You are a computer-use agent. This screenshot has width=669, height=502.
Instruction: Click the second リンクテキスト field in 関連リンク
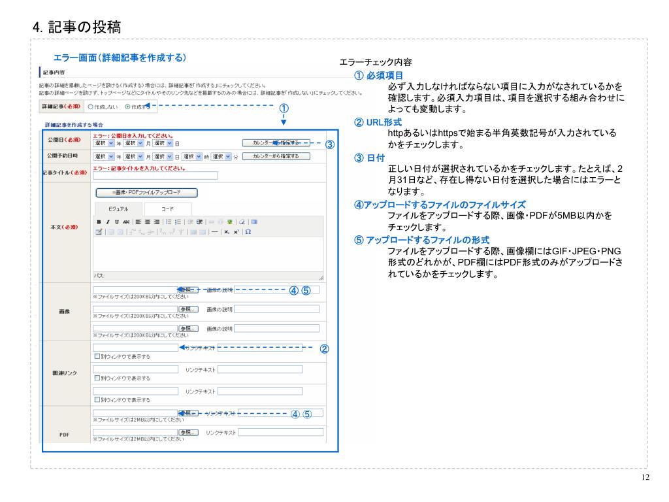pos(260,369)
